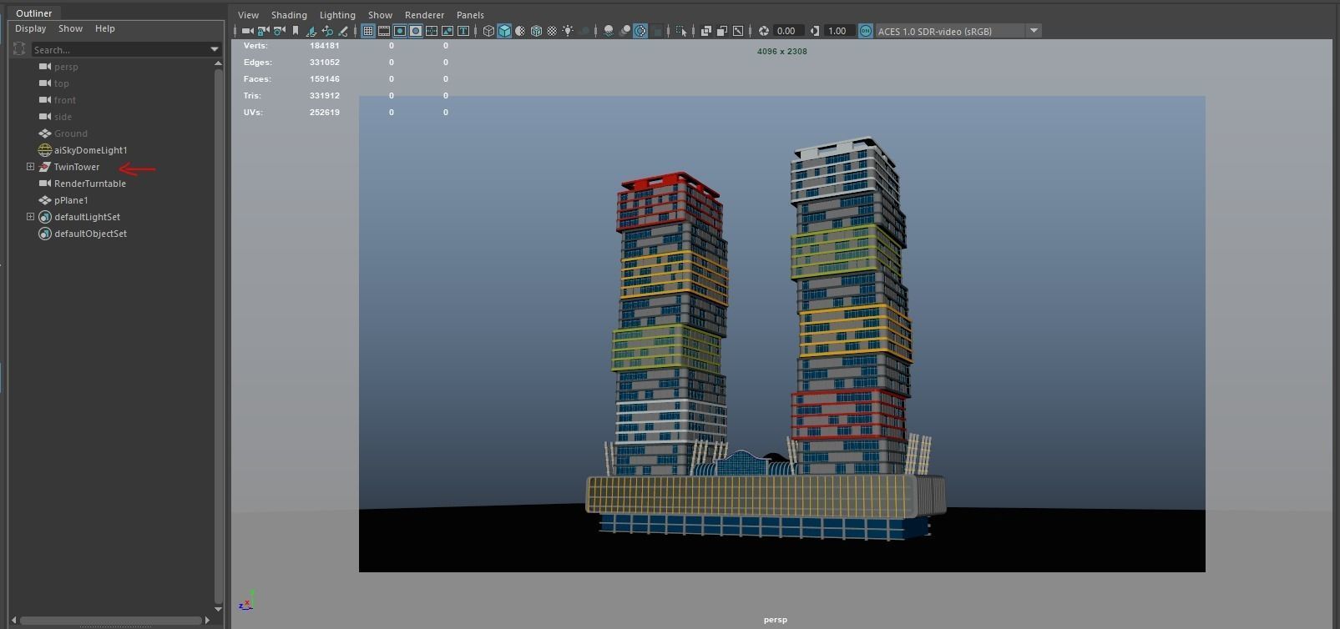The image size is (1340, 629).
Task: Toggle the Resolution Gate display
Action: pos(400,31)
